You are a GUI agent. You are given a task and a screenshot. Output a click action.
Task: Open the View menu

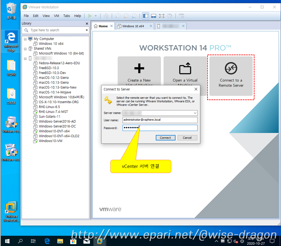pyautogui.click(x=46, y=16)
